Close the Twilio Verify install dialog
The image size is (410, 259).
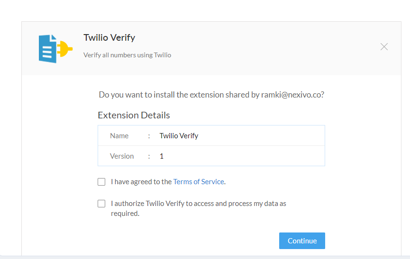pyautogui.click(x=384, y=47)
